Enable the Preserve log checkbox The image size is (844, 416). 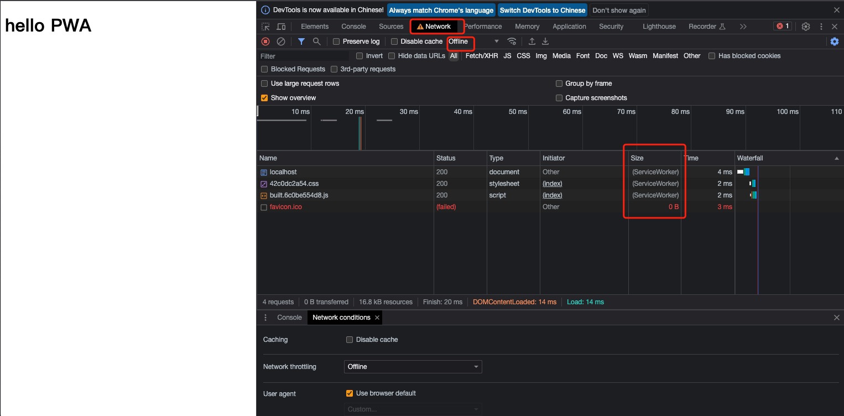click(336, 41)
